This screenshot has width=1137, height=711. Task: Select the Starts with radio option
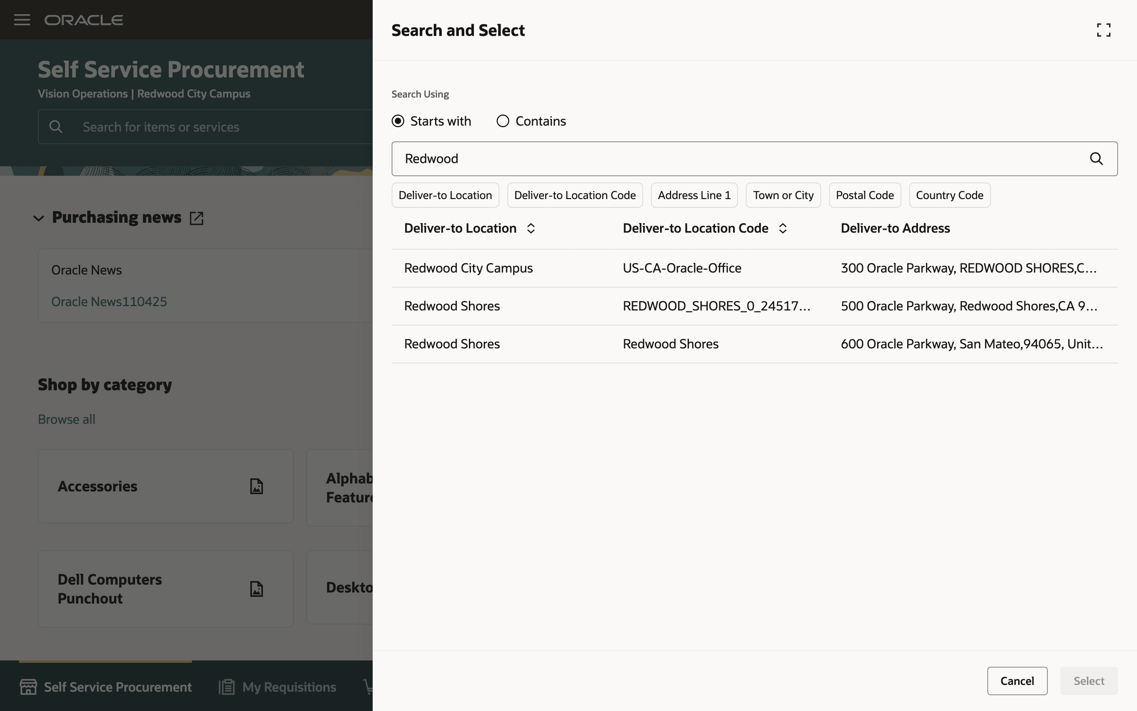point(398,121)
